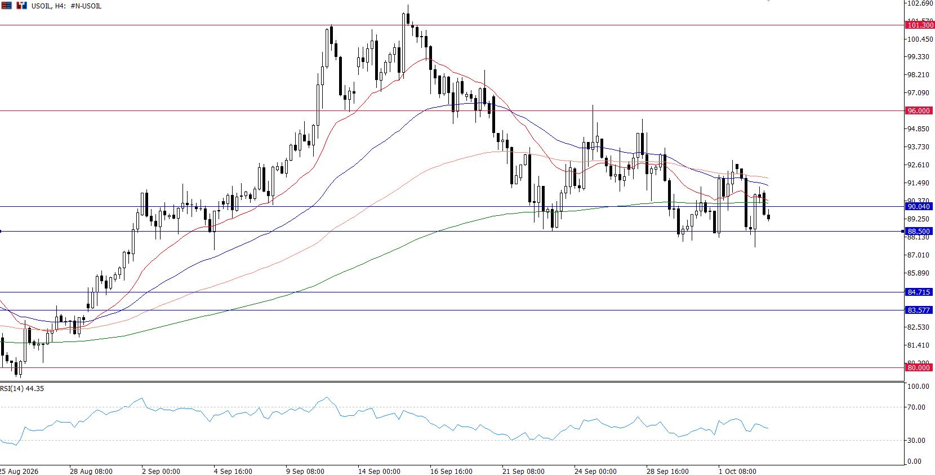Screen dimensions: 935x475
Task: Click the RSI scale value 30.00
Action: point(916,441)
